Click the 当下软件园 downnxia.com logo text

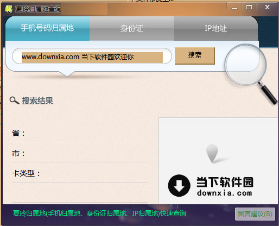click(x=225, y=186)
